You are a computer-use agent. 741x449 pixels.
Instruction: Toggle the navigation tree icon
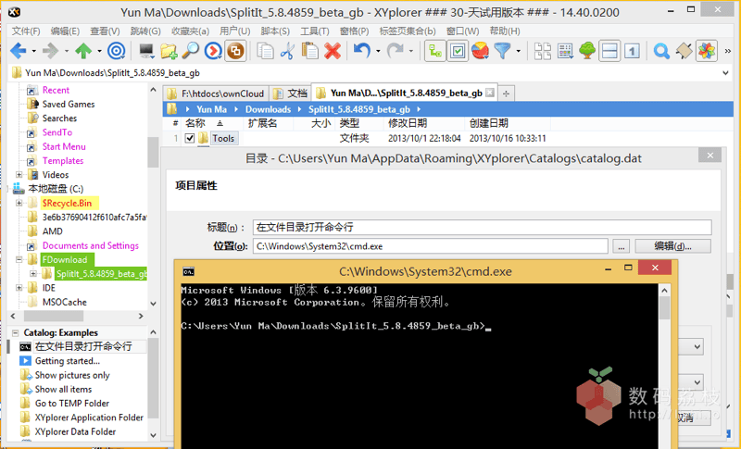click(x=587, y=51)
